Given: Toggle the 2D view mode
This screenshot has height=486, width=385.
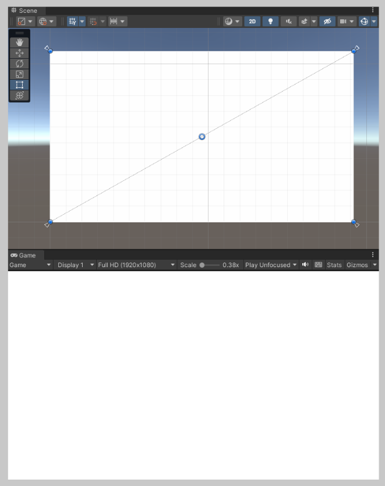Looking at the screenshot, I should pos(252,22).
